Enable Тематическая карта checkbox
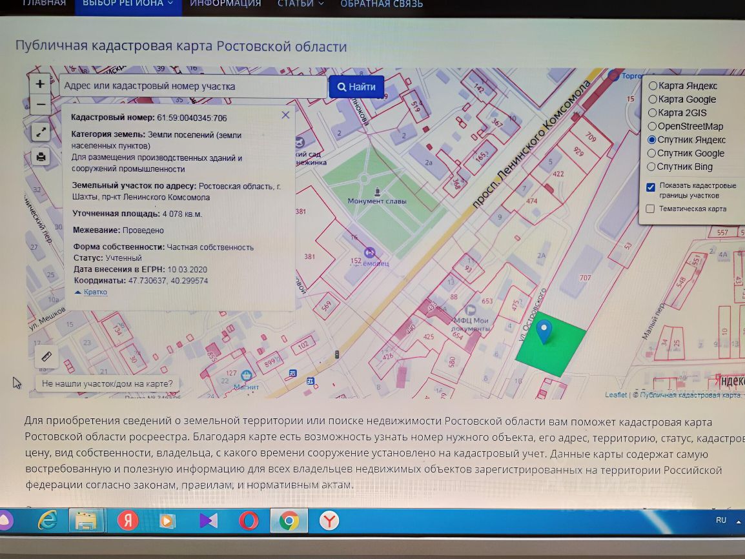The image size is (745, 559). [650, 208]
